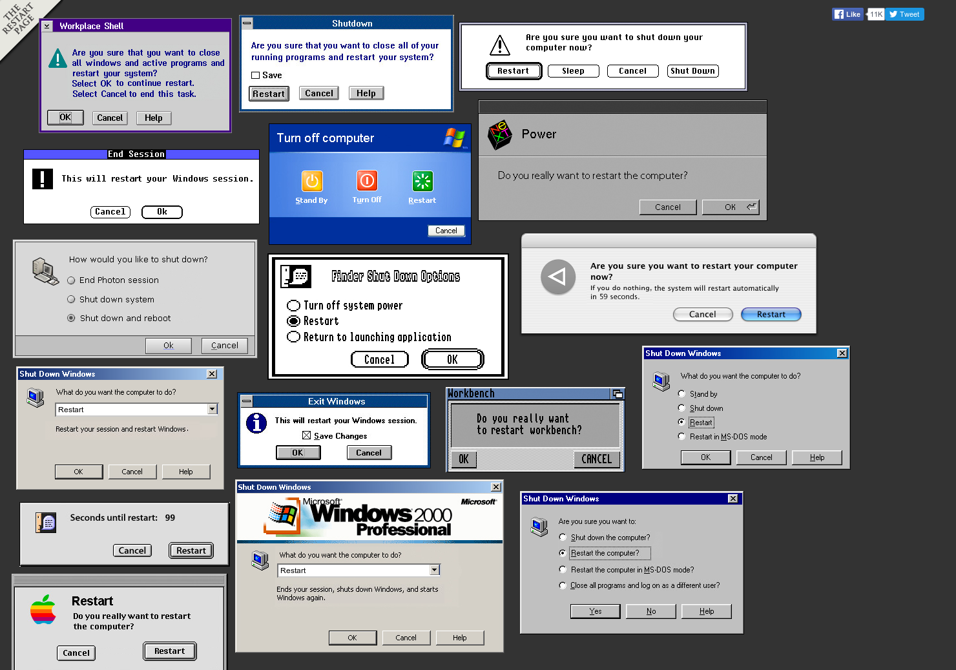Viewport: 956px width, 670px height.
Task: Click Restart in Seconds until restart dialog
Action: [x=191, y=550]
